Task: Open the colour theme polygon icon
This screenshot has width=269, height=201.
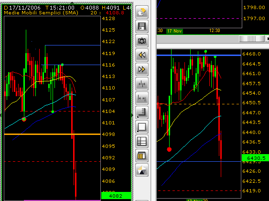Action: pyautogui.click(x=142, y=170)
